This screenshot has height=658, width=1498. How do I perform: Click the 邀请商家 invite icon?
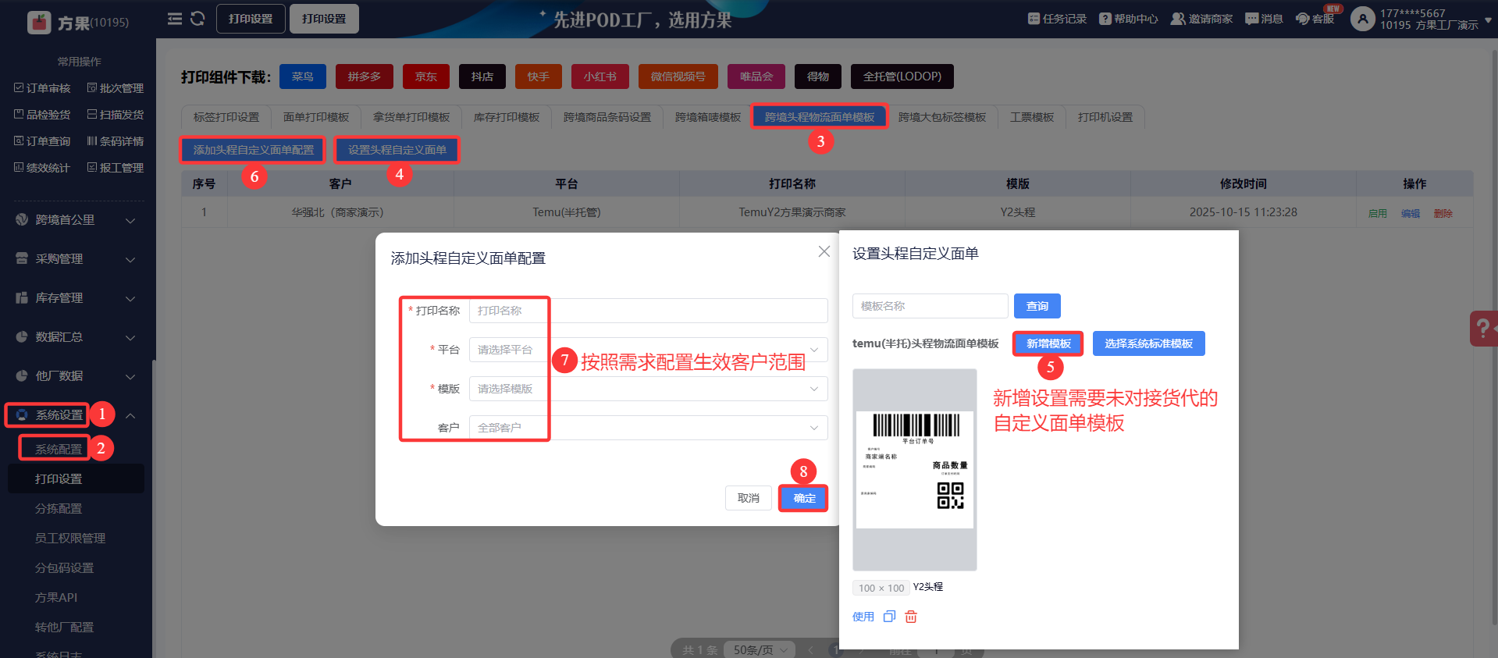[1178, 19]
